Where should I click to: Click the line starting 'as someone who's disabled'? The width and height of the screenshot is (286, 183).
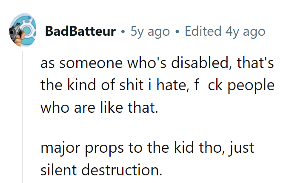tap(157, 63)
